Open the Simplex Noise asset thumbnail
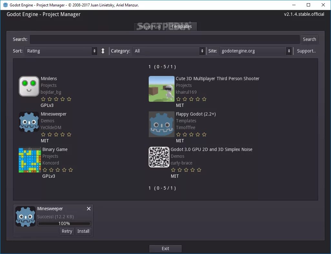Viewport: 331px width, 254px height. pyautogui.click(x=159, y=157)
